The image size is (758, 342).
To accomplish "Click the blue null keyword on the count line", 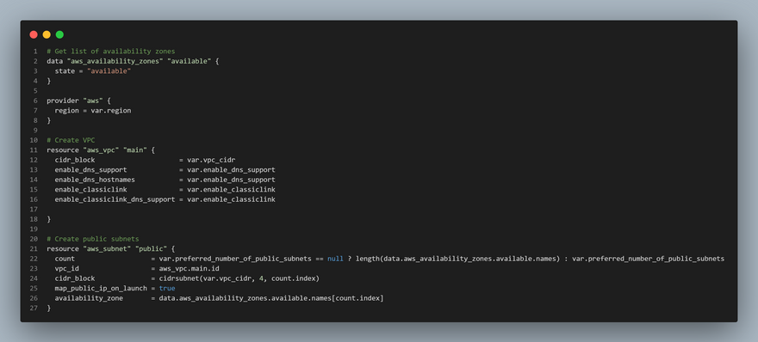I will [x=335, y=259].
